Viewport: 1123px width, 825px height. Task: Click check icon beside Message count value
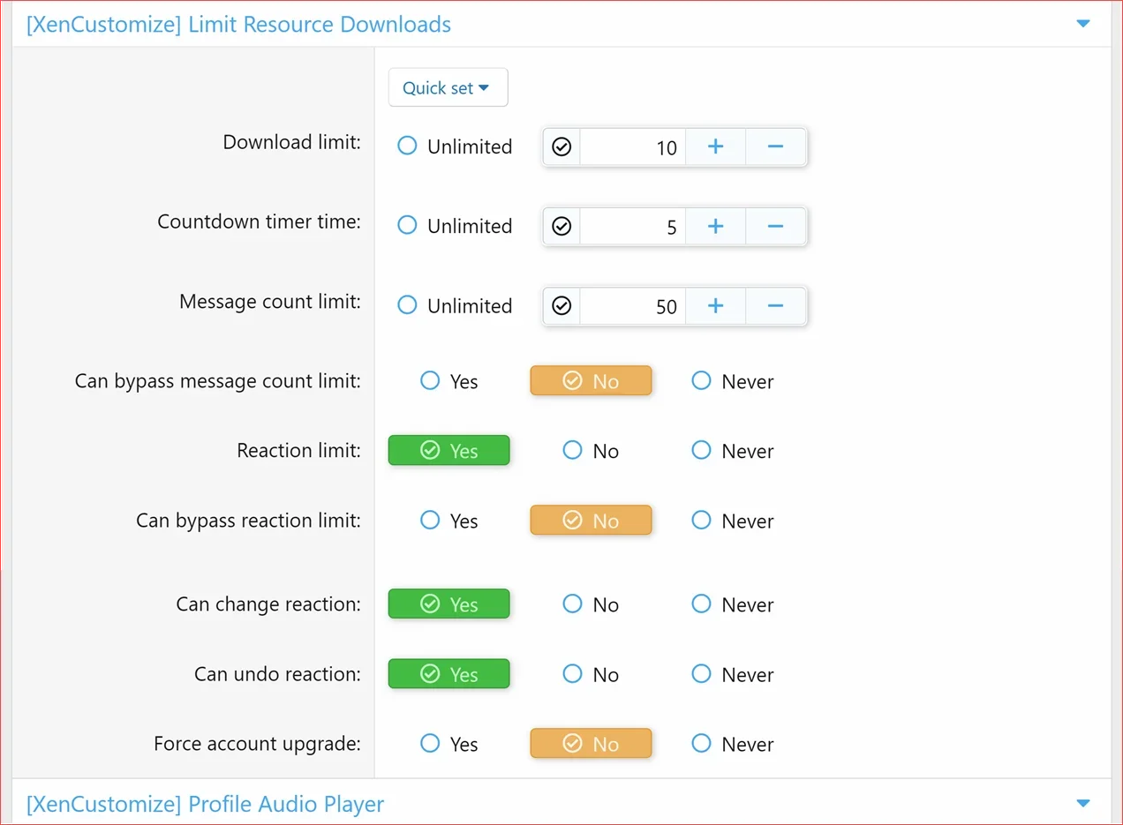tap(561, 306)
